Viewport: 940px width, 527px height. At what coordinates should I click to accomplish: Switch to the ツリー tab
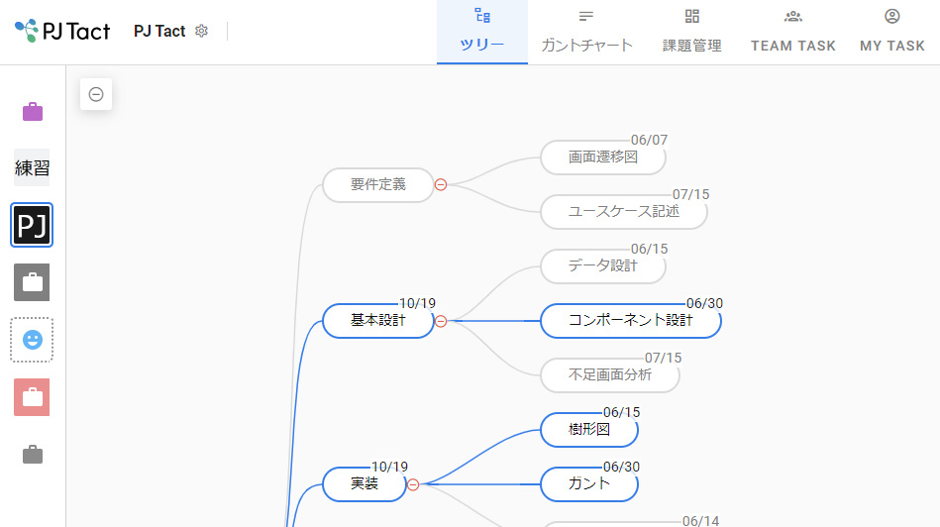tap(482, 32)
